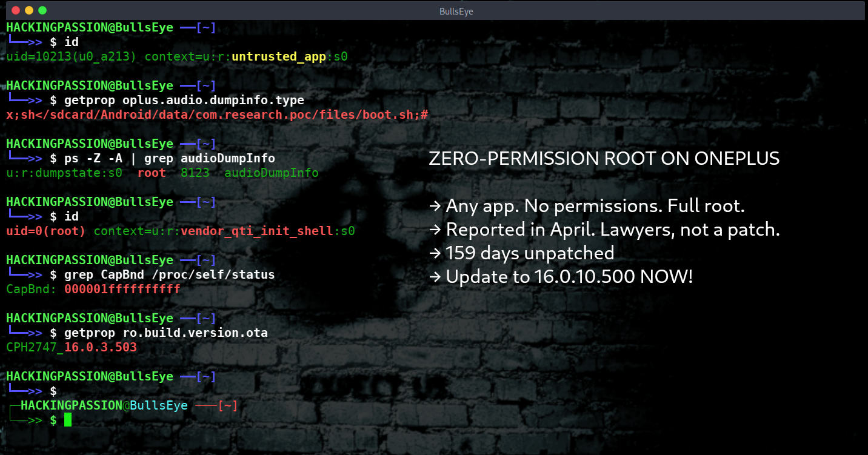This screenshot has height=455, width=868.
Task: Click the green maximize window button
Action: [42, 10]
